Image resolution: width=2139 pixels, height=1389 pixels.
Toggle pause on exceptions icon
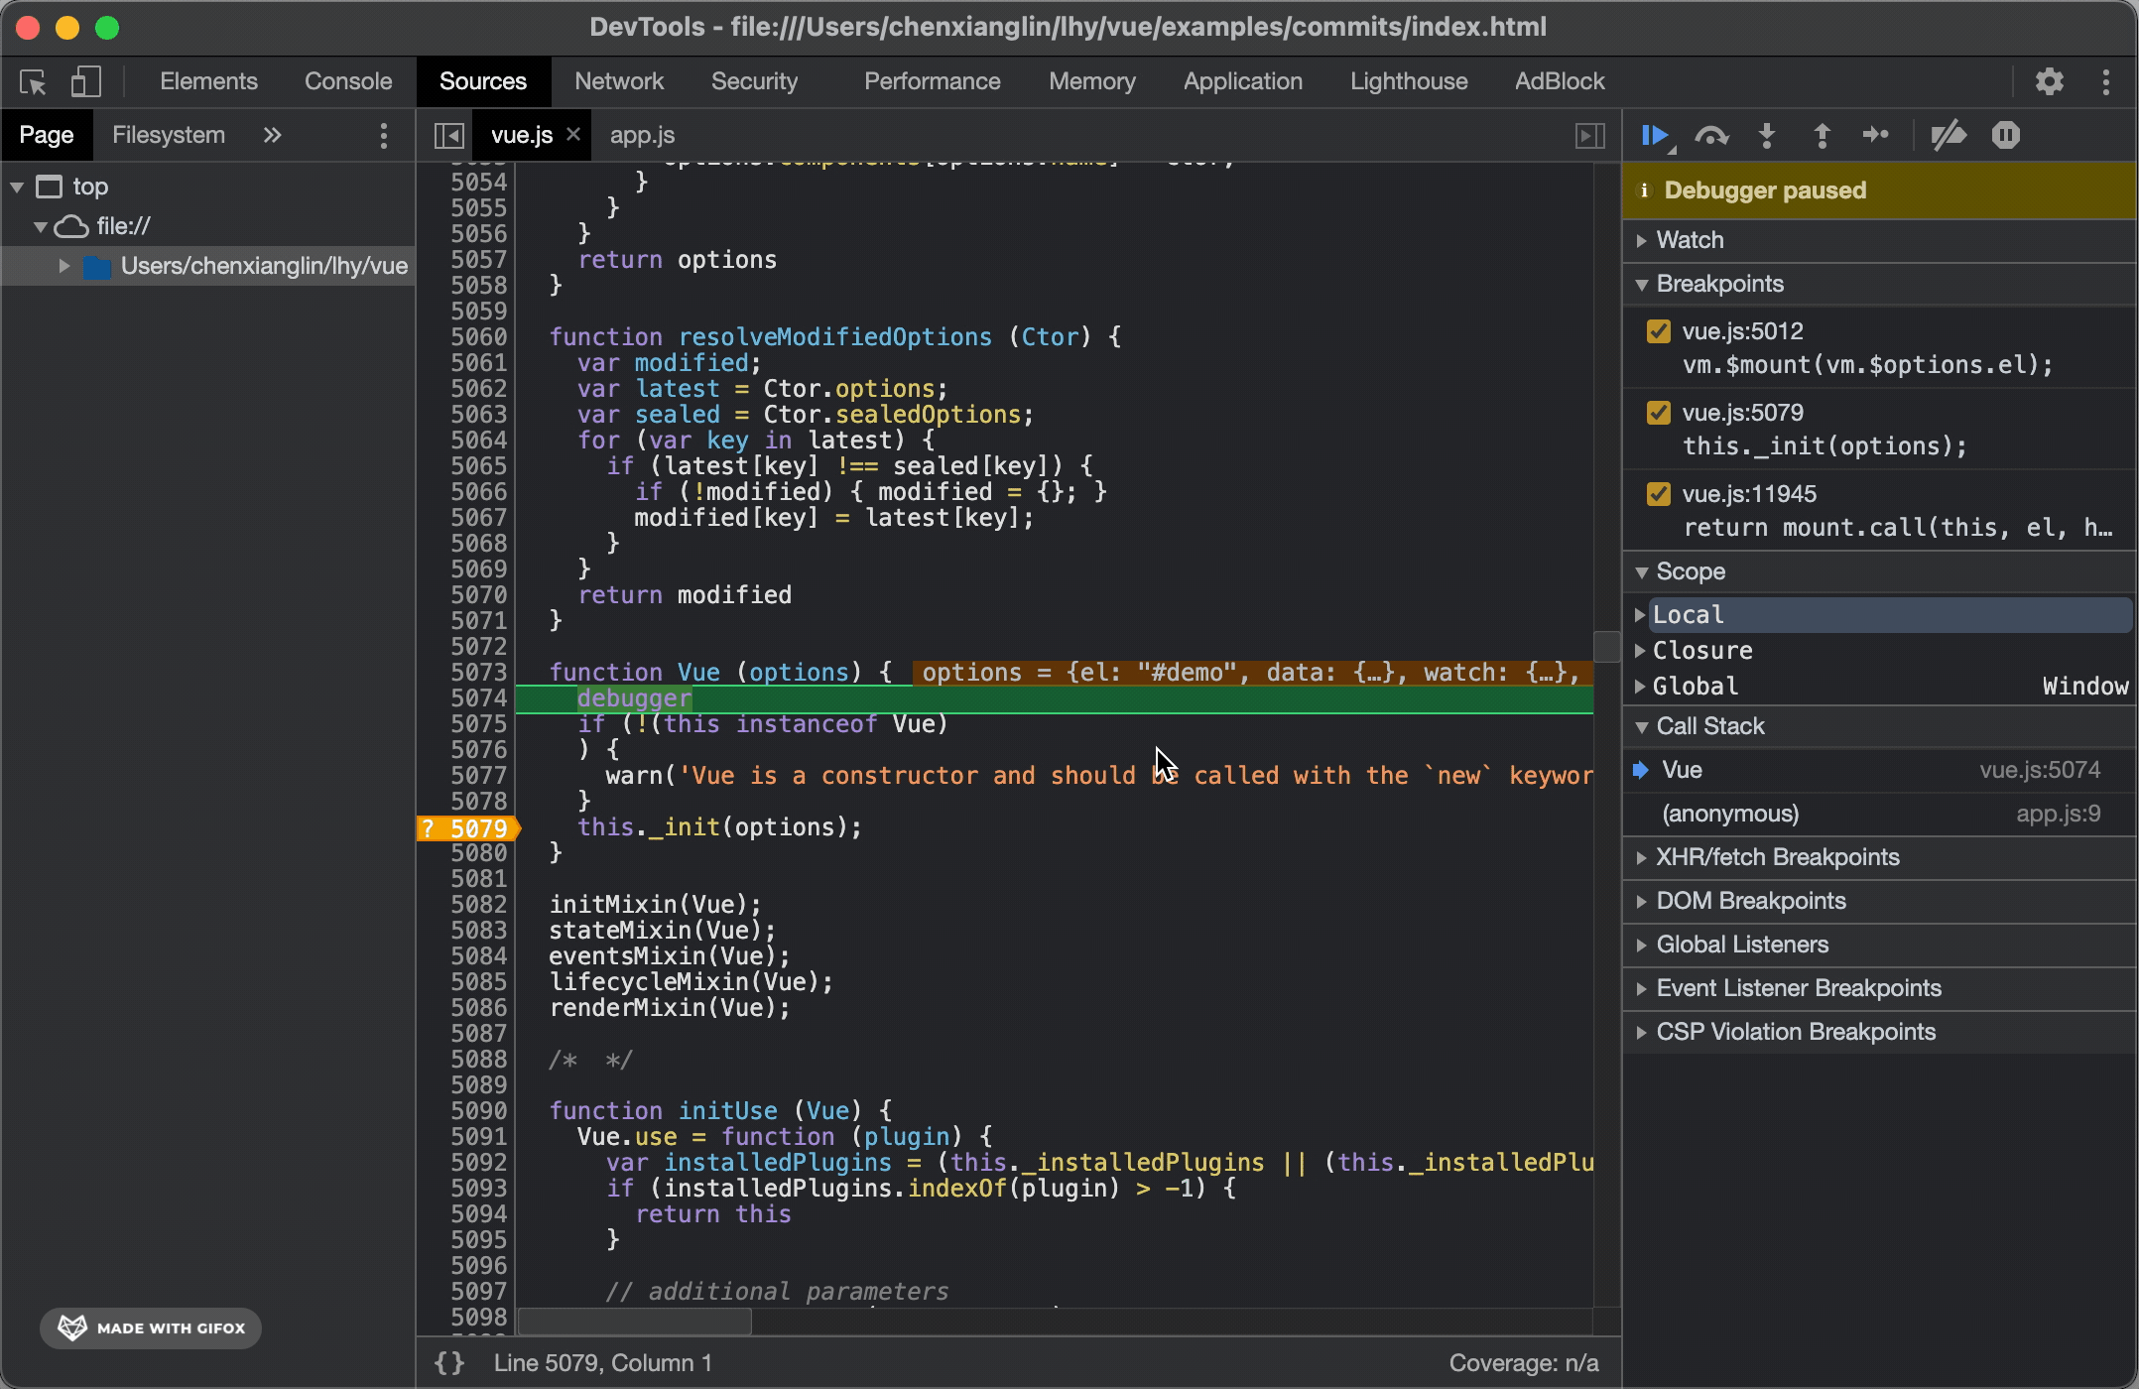pyautogui.click(x=2005, y=135)
